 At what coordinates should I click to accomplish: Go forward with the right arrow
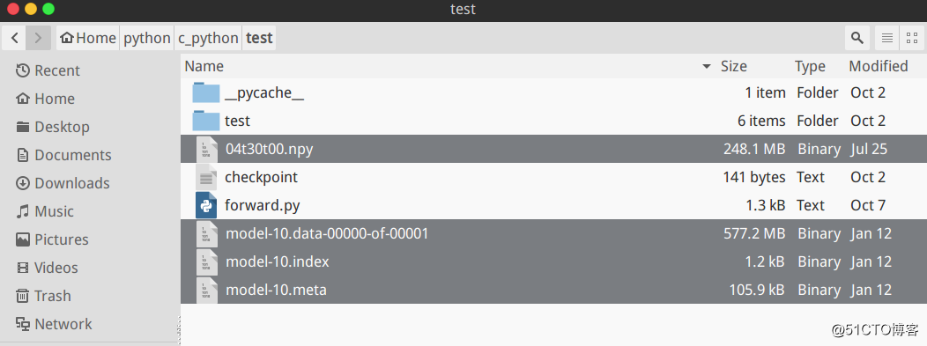coord(39,39)
